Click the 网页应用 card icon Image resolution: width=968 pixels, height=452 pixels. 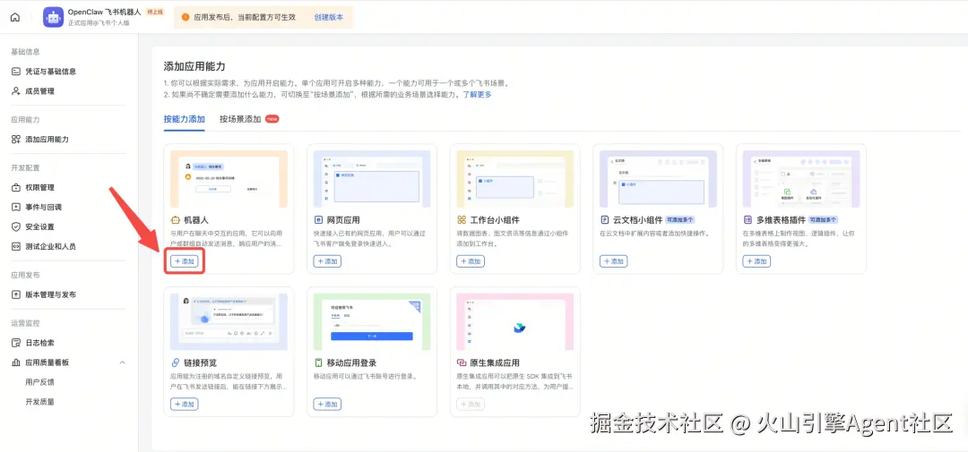318,220
